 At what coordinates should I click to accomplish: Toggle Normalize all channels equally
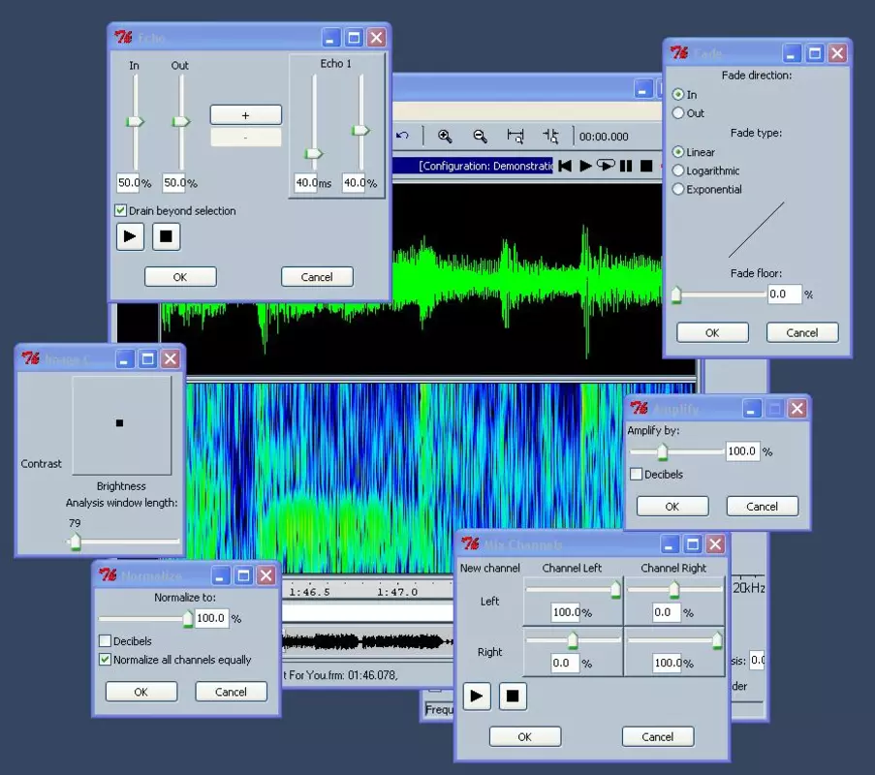(105, 659)
